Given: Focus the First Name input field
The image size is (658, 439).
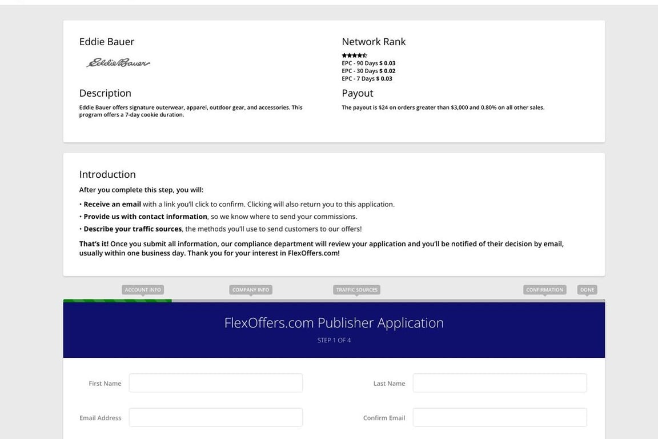Looking at the screenshot, I should coord(215,383).
